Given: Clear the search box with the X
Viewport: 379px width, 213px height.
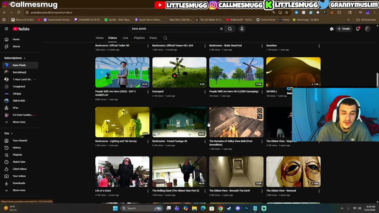Looking at the screenshot, I should pyautogui.click(x=221, y=29).
